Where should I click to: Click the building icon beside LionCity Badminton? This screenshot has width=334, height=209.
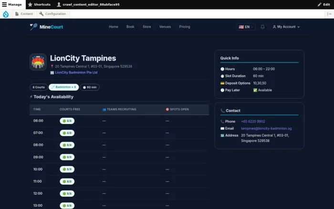(52, 73)
